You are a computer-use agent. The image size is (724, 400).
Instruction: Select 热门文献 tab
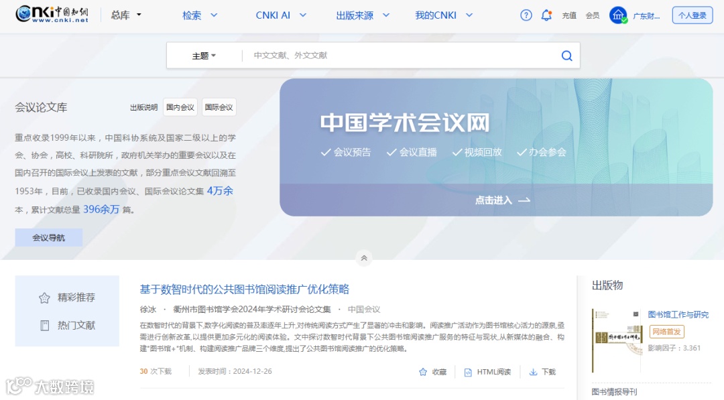pos(68,325)
